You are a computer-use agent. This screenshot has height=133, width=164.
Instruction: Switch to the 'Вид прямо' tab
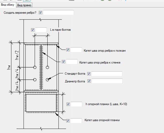25,5
